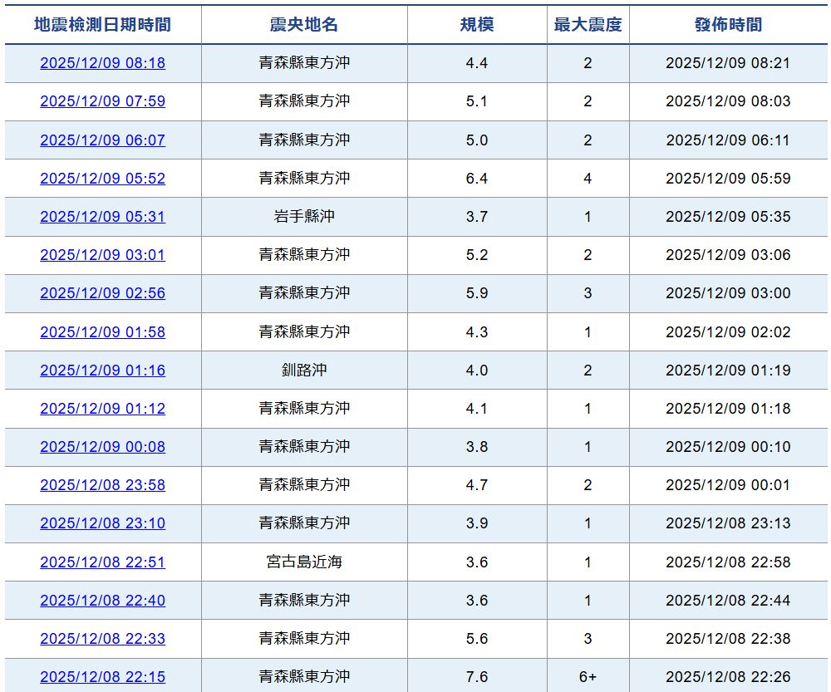This screenshot has height=692, width=831.
Task: Sort by the 最大震度 column header
Action: tap(587, 24)
